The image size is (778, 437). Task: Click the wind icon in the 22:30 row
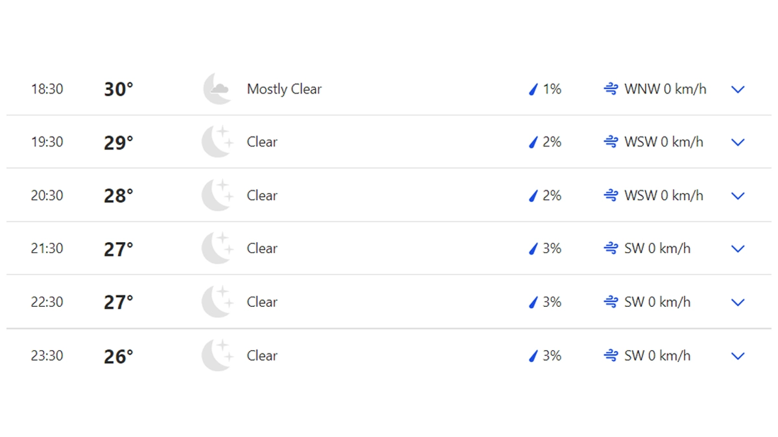(x=611, y=302)
